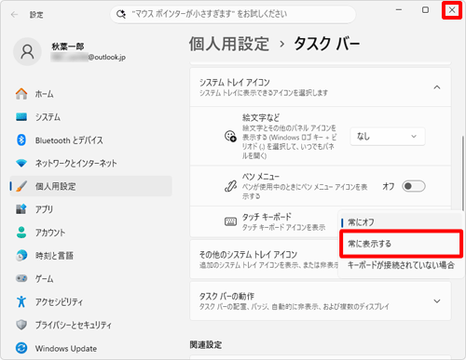This screenshot has height=360, width=466.
Task: Select 常に表示する option
Action: [x=401, y=244]
